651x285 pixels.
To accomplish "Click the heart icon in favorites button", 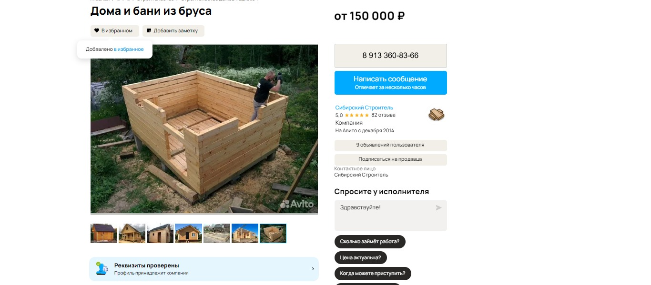I will pos(97,30).
